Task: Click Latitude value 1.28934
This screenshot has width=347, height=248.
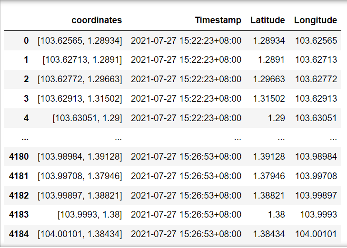Action: [268, 41]
